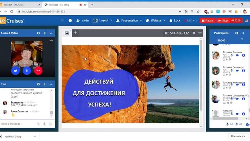Collapse the Participants list chevron
The width and height of the screenshot is (250, 141).
(242, 39)
